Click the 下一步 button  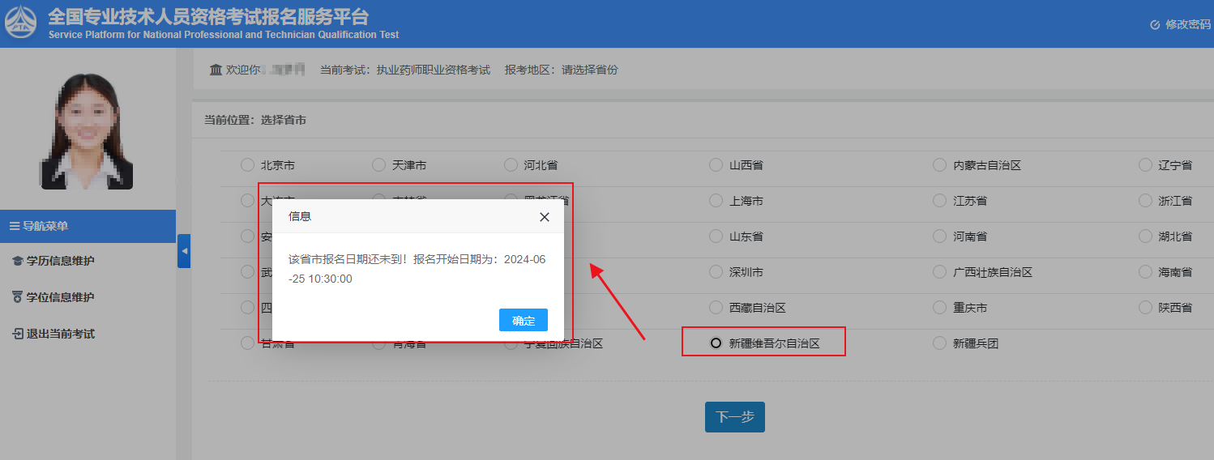pos(734,417)
